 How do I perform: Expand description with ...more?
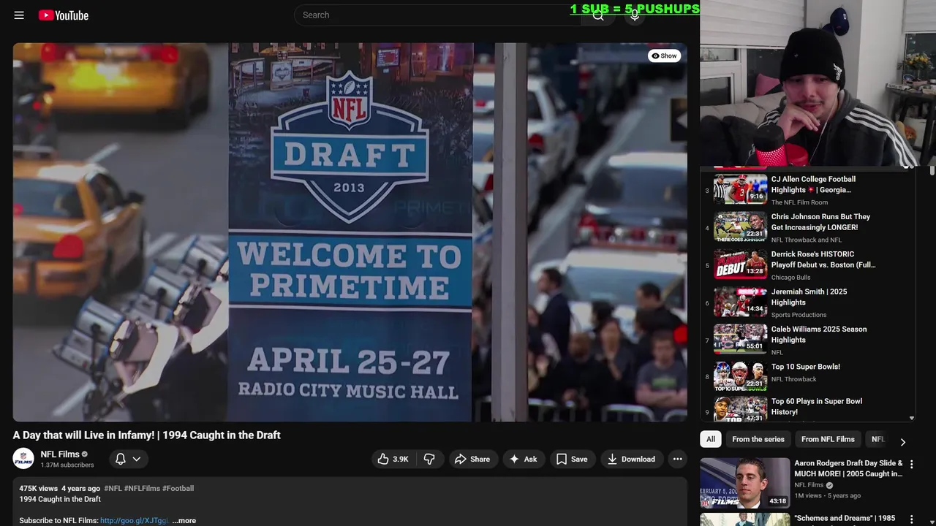[184, 521]
